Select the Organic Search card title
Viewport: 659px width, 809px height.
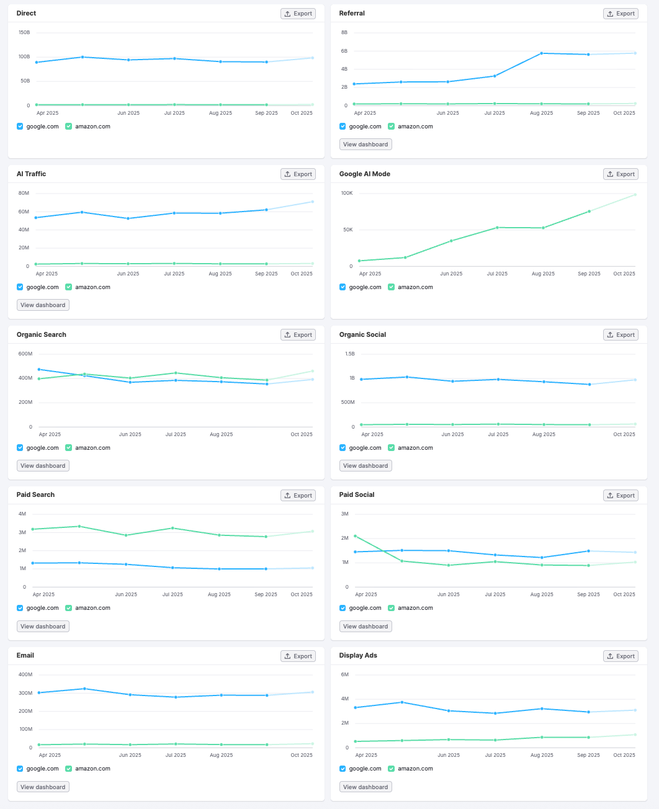click(41, 334)
